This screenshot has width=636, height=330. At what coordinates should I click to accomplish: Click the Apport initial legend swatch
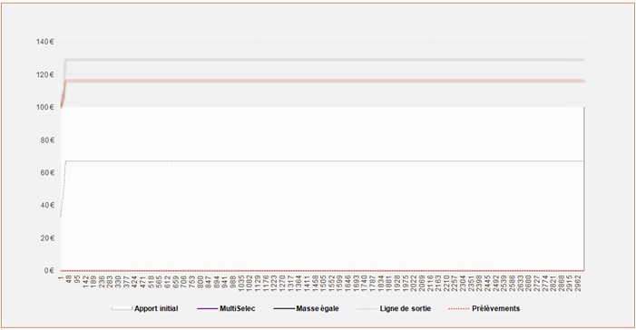point(122,309)
